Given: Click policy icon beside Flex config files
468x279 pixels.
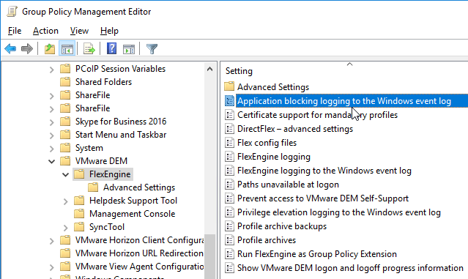Looking at the screenshot, I should (x=229, y=143).
